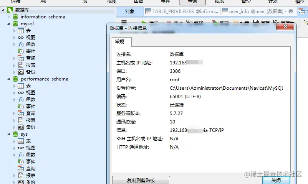Click the port value 3306

[175, 71]
